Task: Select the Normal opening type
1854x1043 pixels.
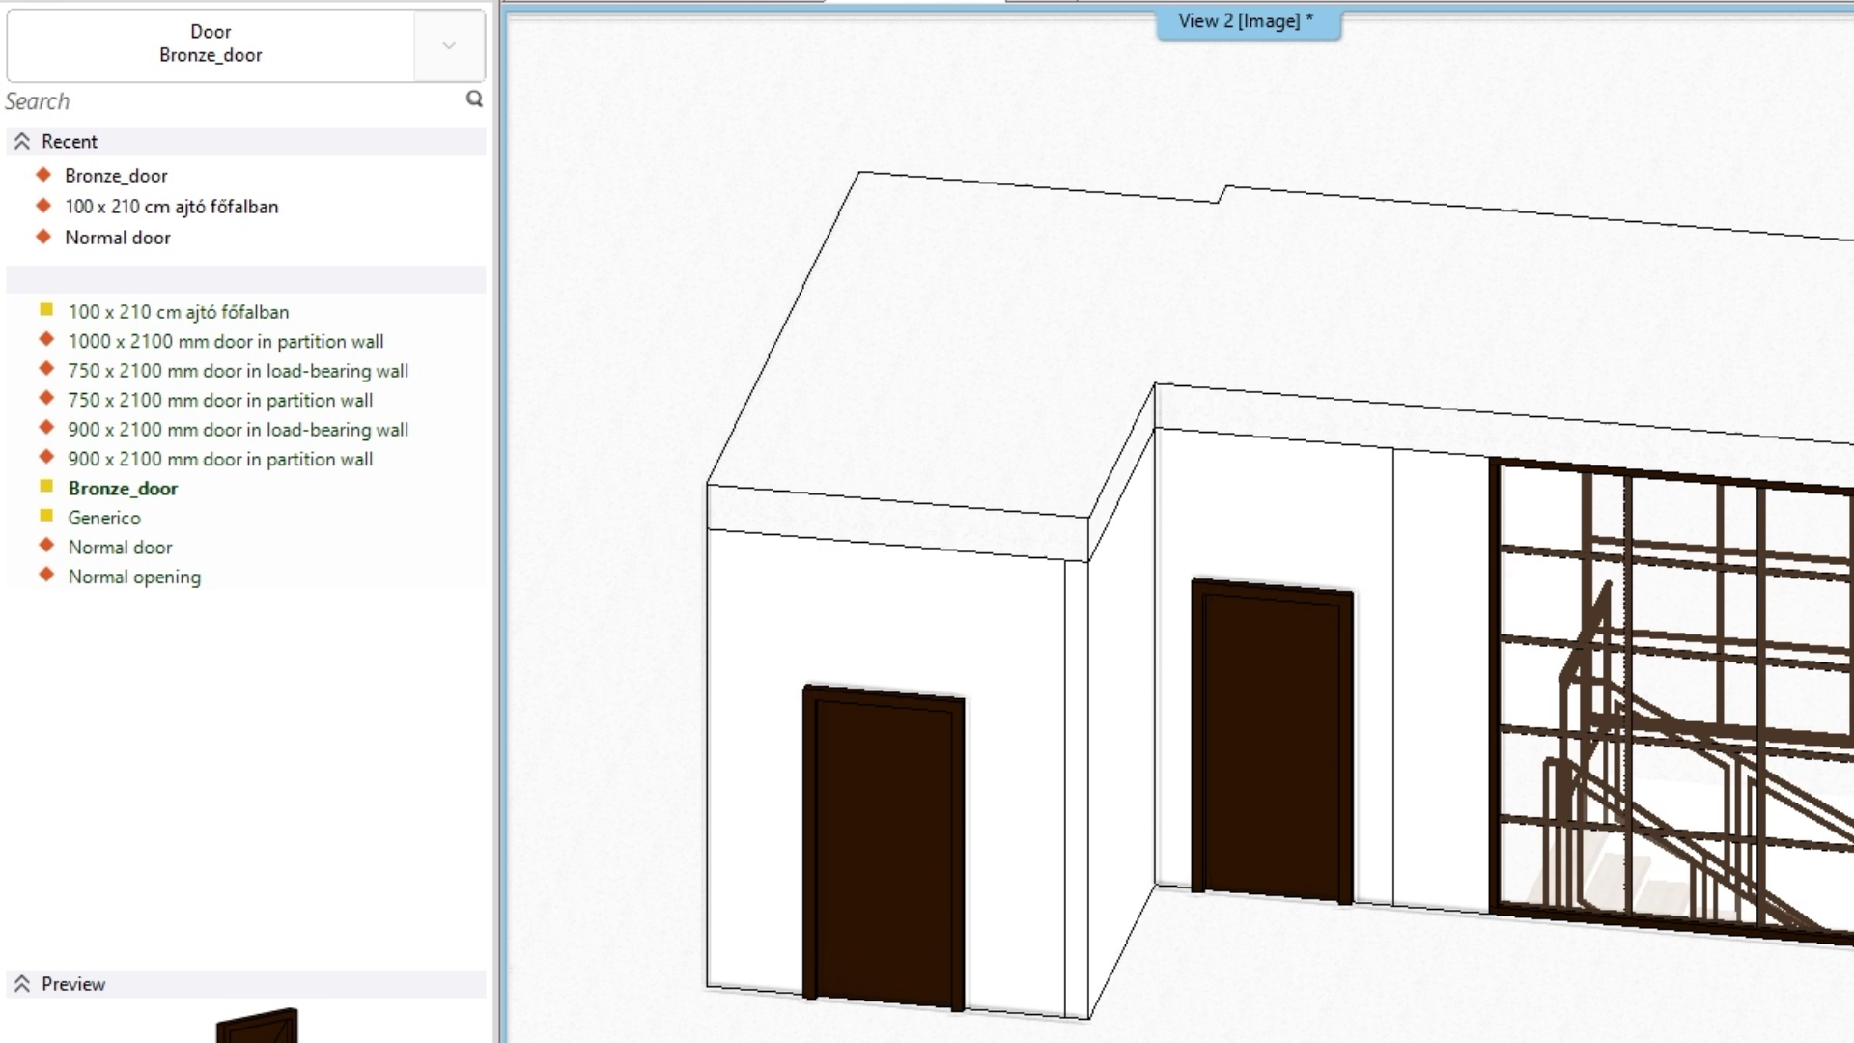Action: tap(134, 577)
